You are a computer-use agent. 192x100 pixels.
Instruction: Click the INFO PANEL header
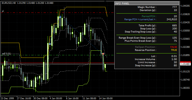147,3
